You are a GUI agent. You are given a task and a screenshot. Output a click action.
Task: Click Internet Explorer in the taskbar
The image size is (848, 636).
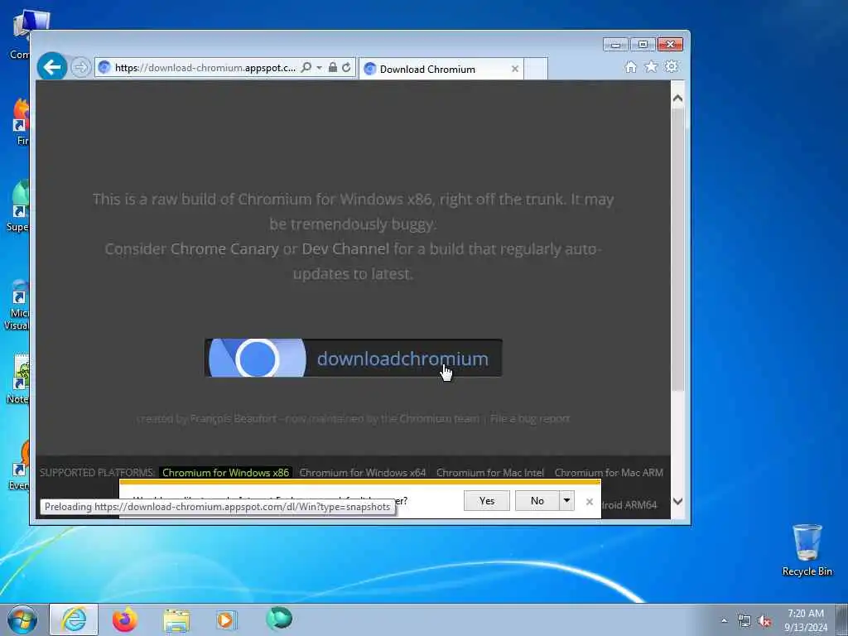pos(74,619)
